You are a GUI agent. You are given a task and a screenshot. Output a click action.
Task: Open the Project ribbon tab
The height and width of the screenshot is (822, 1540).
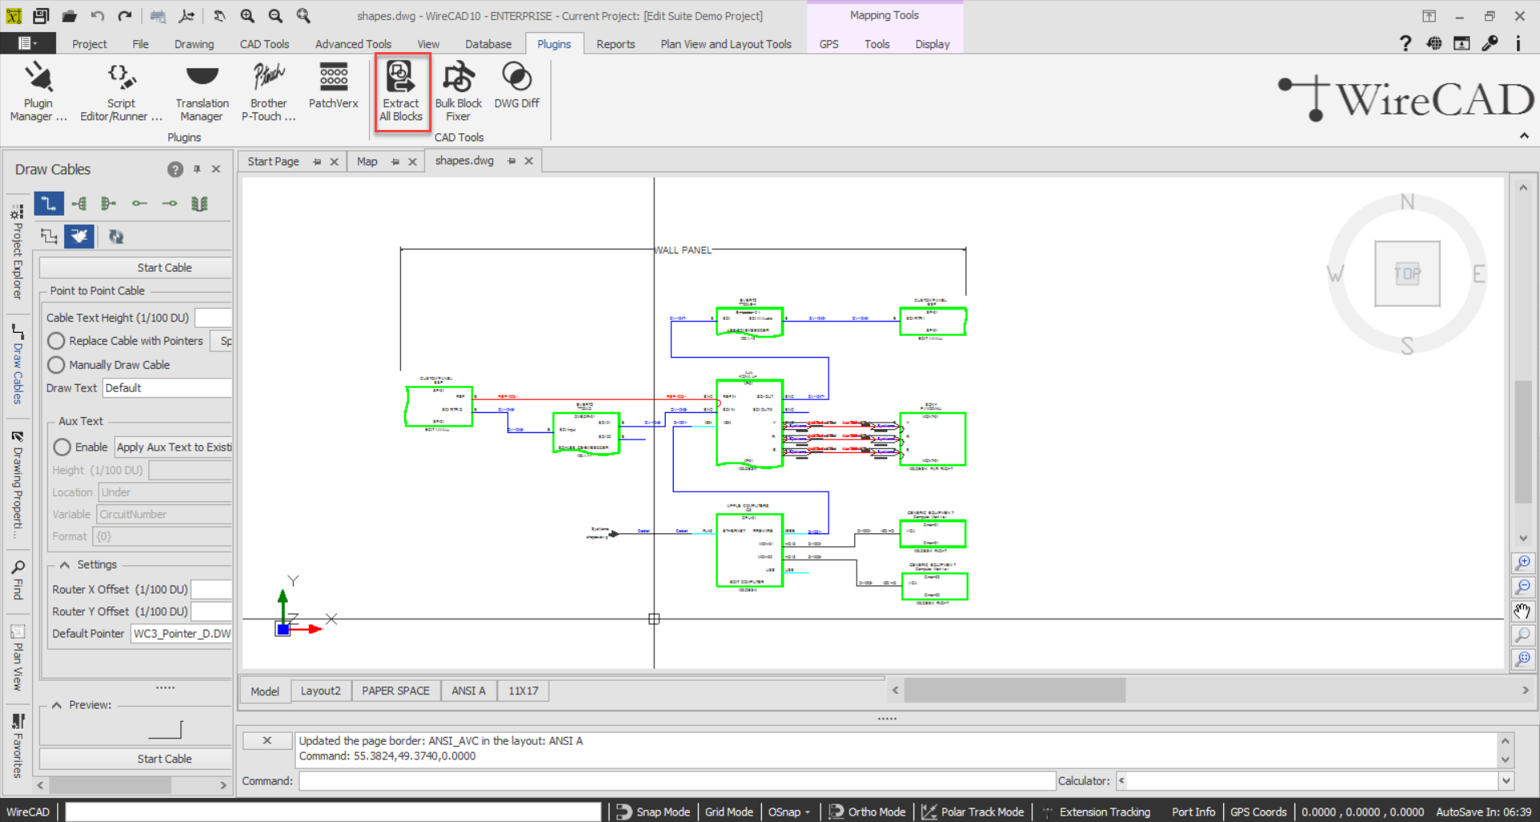[89, 44]
